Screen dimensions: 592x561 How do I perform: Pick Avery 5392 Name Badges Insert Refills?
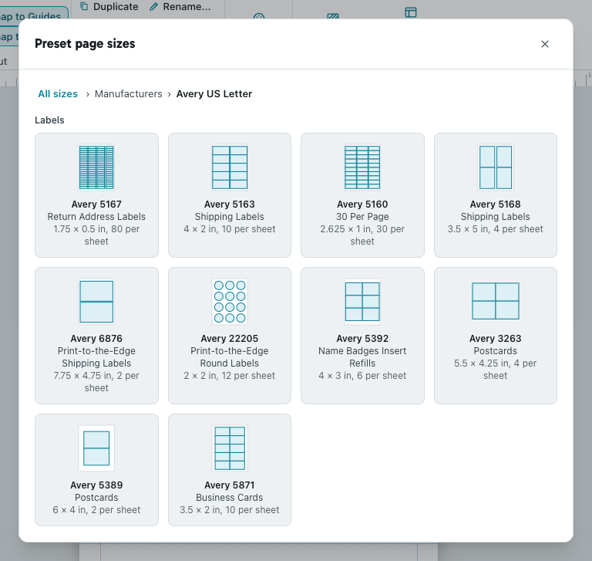(x=362, y=336)
